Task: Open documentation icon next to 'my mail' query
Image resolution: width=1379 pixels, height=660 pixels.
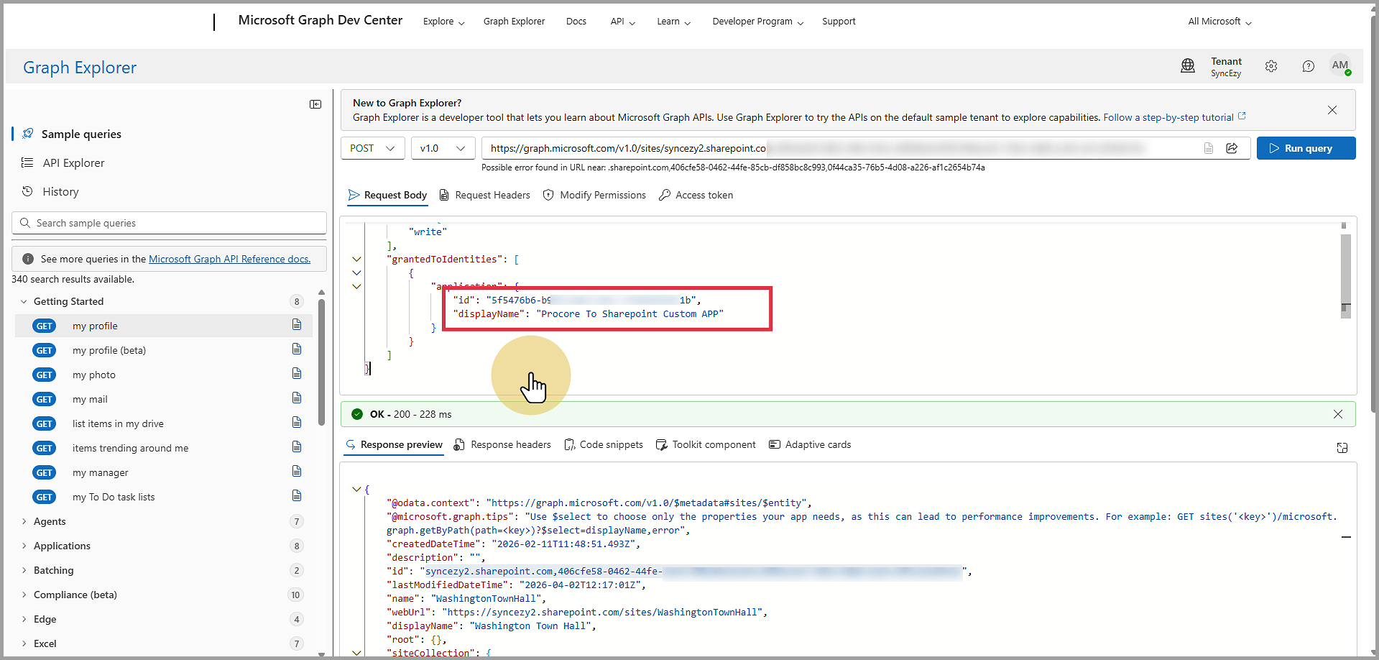Action: [297, 398]
